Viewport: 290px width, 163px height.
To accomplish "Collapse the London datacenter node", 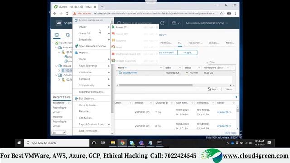I will [x=56, y=75].
